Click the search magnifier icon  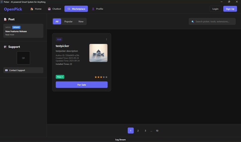tap(193, 21)
